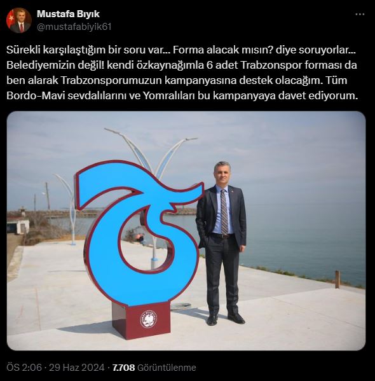The image size is (375, 381).
Task: Click the phrase Bordo-Mavi in tweet
Action: [x=36, y=96]
